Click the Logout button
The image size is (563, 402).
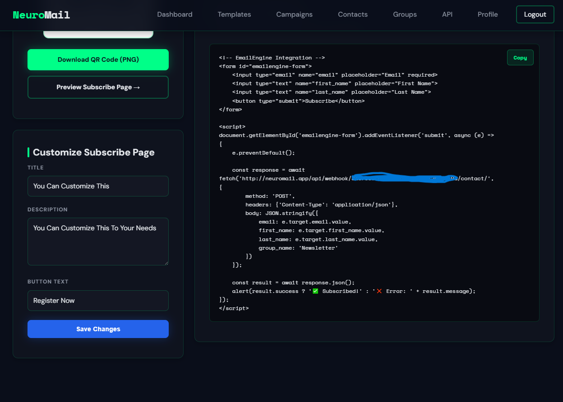pyautogui.click(x=535, y=14)
